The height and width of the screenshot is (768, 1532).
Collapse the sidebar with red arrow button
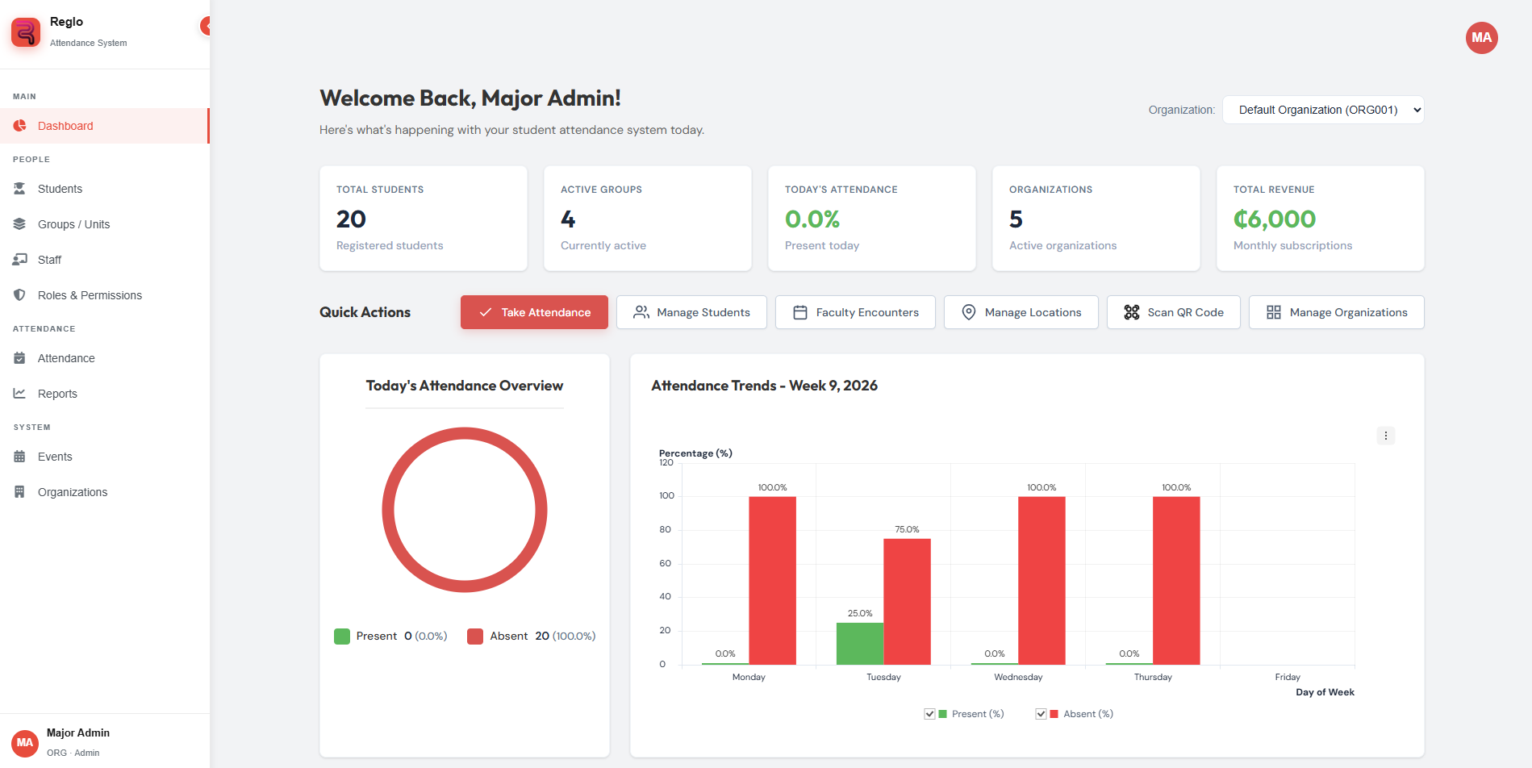(206, 26)
